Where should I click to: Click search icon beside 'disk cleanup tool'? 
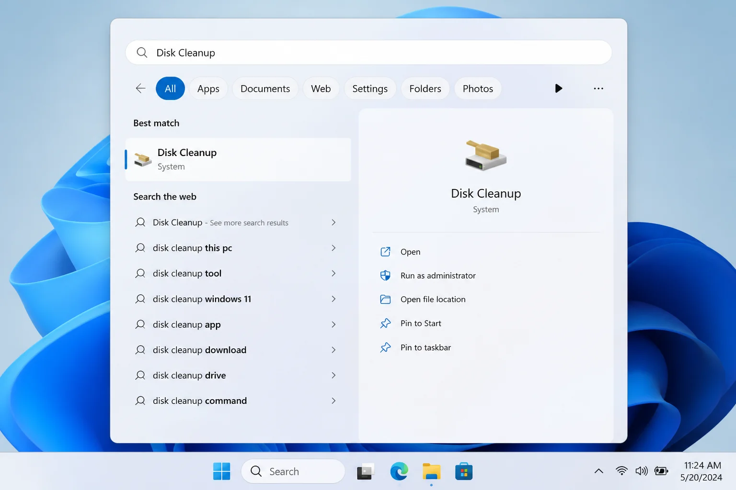(140, 274)
